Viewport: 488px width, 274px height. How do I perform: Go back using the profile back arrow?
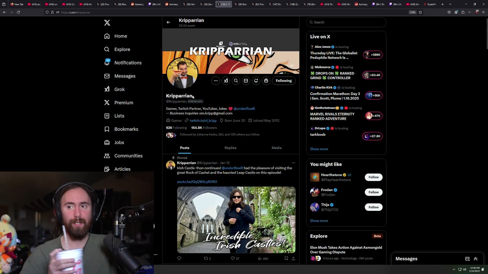tap(168, 22)
